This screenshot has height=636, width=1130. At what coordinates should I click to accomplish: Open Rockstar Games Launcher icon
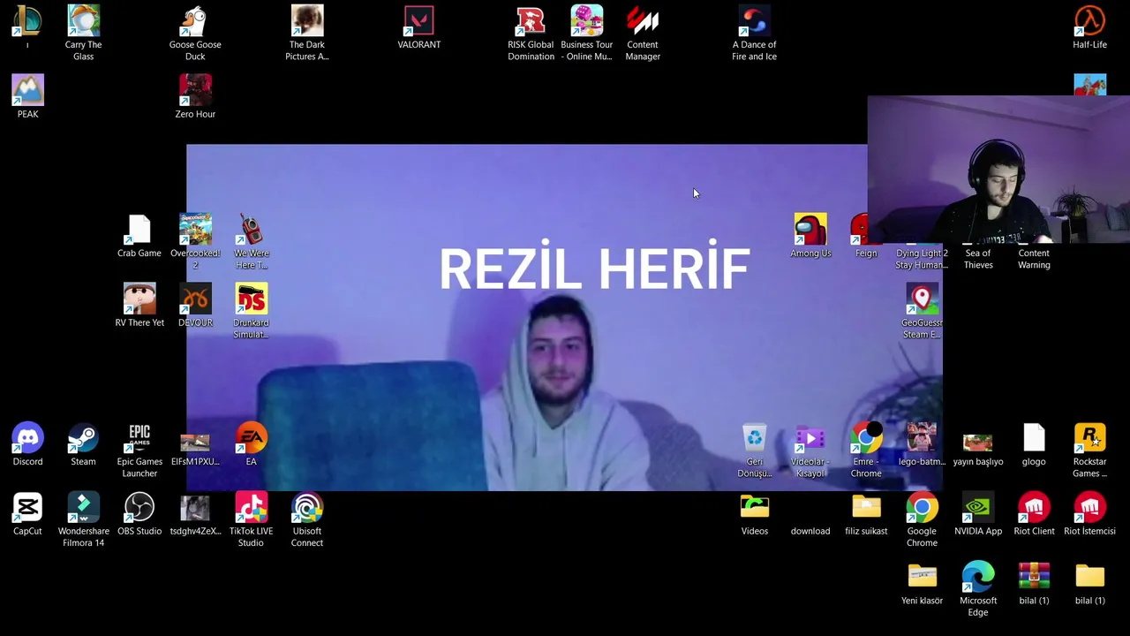(1089, 438)
